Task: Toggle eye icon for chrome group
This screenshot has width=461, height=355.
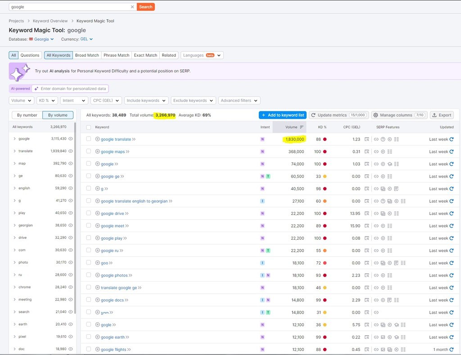Action: coord(71,287)
